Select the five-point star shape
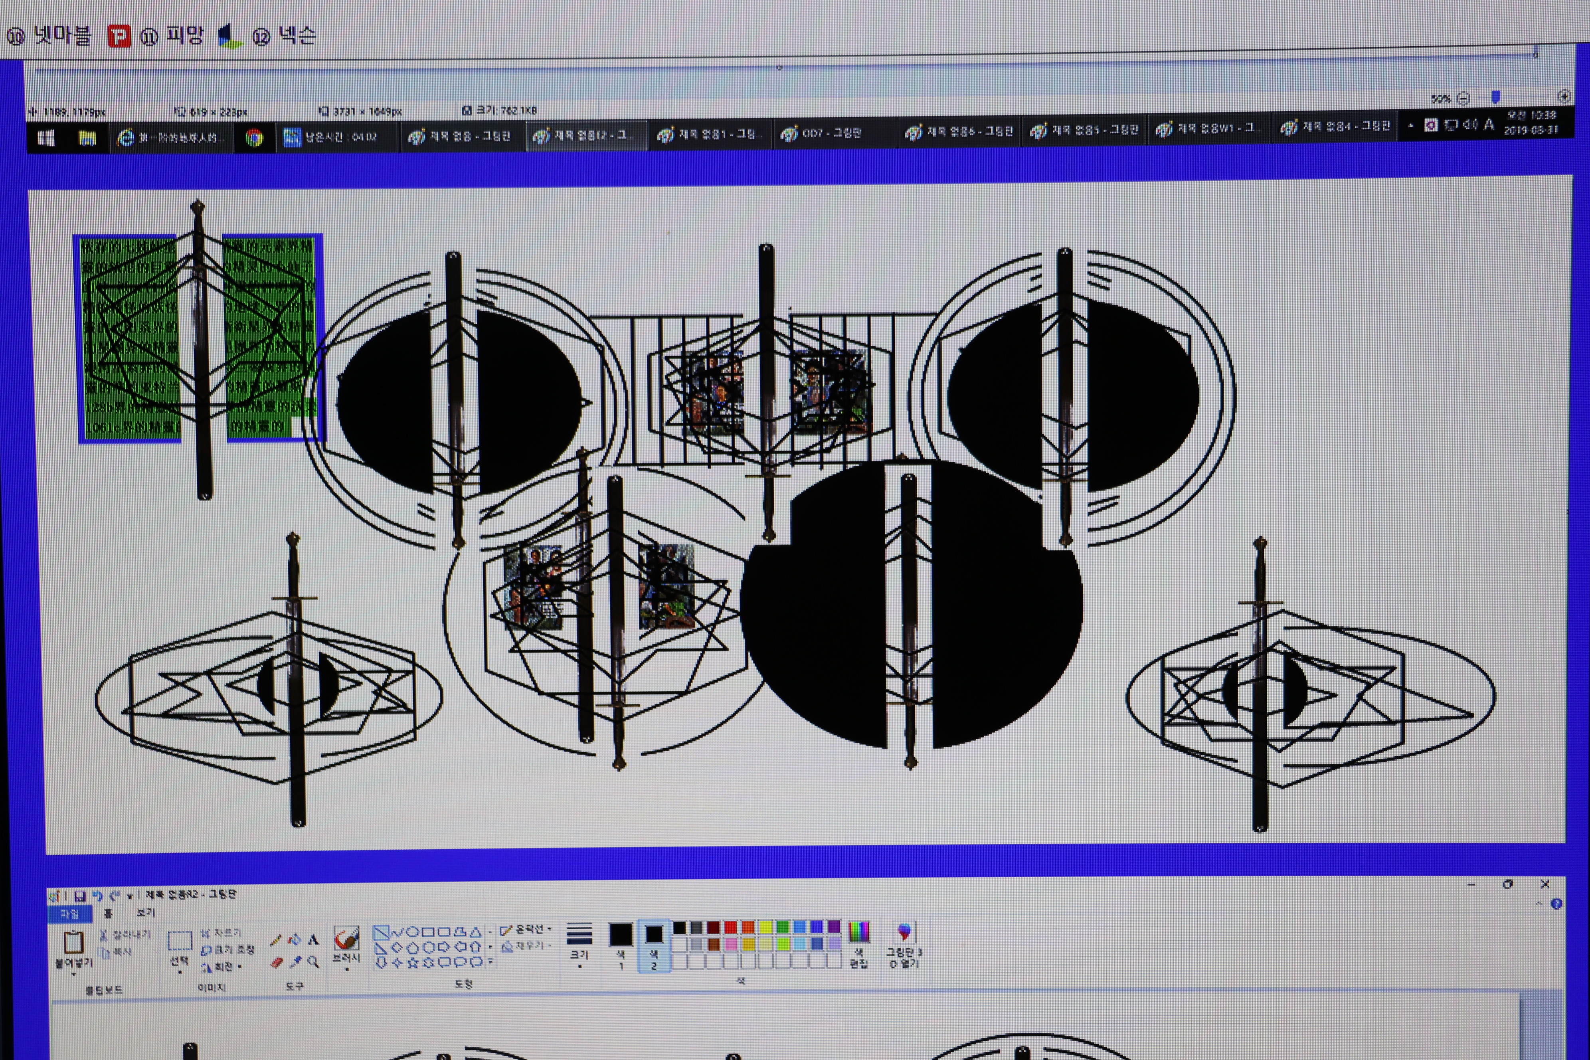This screenshot has height=1060, width=1590. click(x=412, y=963)
